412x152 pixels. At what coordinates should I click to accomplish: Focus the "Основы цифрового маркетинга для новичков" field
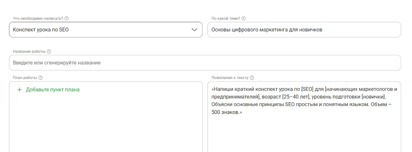tap(304, 30)
